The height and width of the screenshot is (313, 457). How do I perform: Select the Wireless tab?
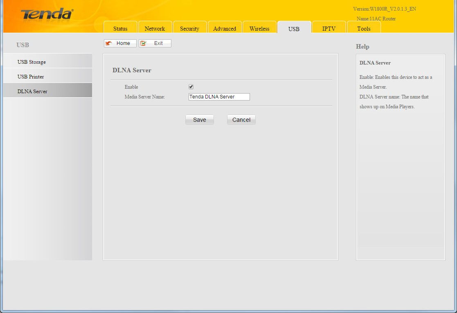pyautogui.click(x=259, y=29)
